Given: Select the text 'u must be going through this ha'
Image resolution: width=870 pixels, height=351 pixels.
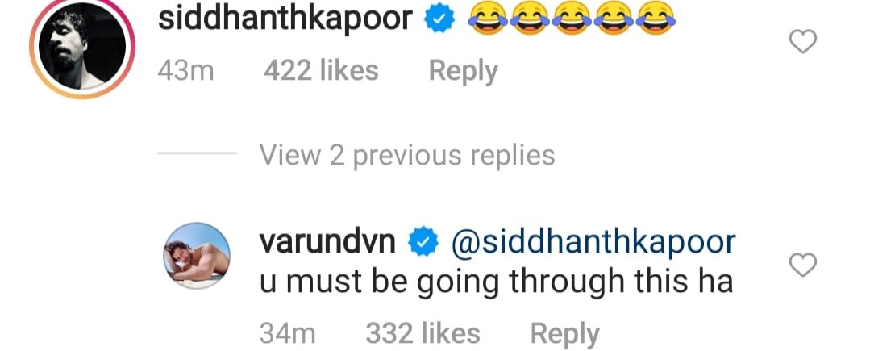Looking at the screenshot, I should point(497,282).
